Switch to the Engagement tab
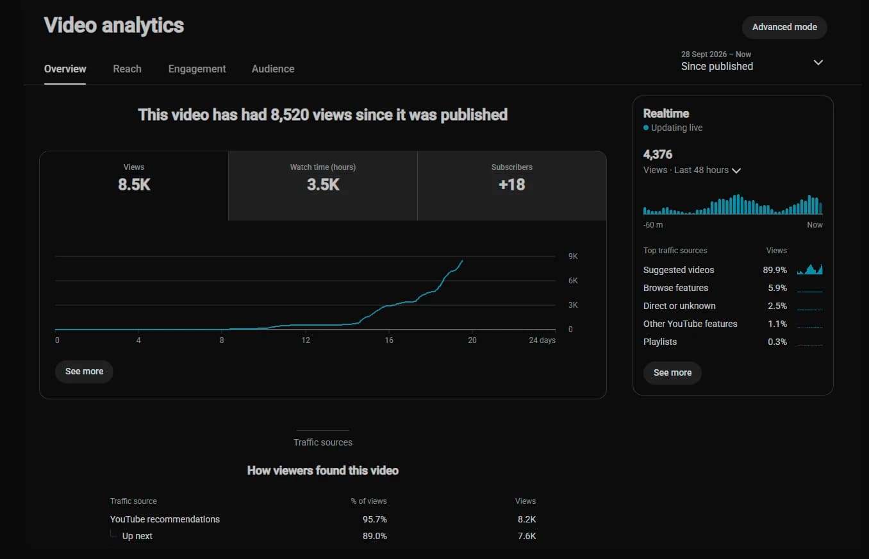The image size is (869, 559). pyautogui.click(x=197, y=69)
